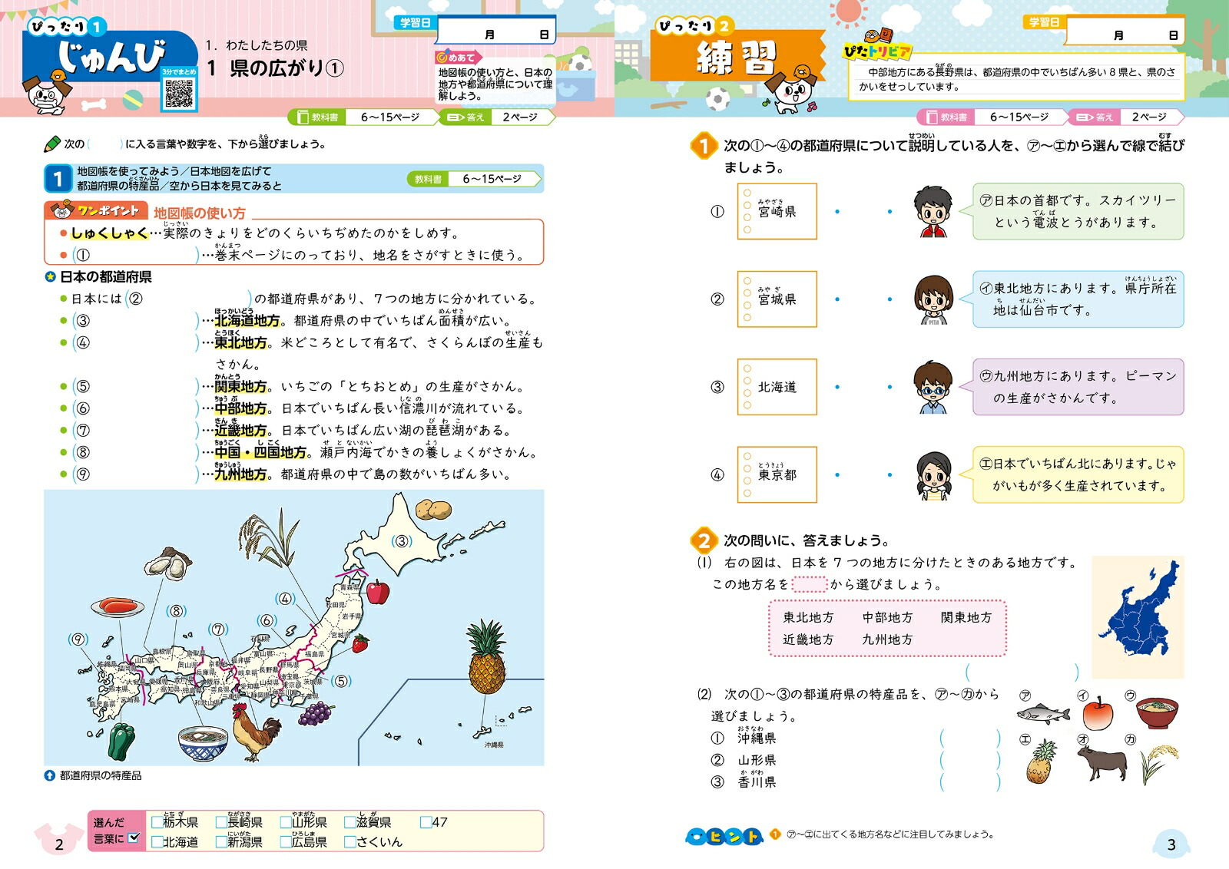Viewport: 1229px width, 869px height.
Task: Tick the 北海道 checkbox in the word bank
Action: point(157,842)
